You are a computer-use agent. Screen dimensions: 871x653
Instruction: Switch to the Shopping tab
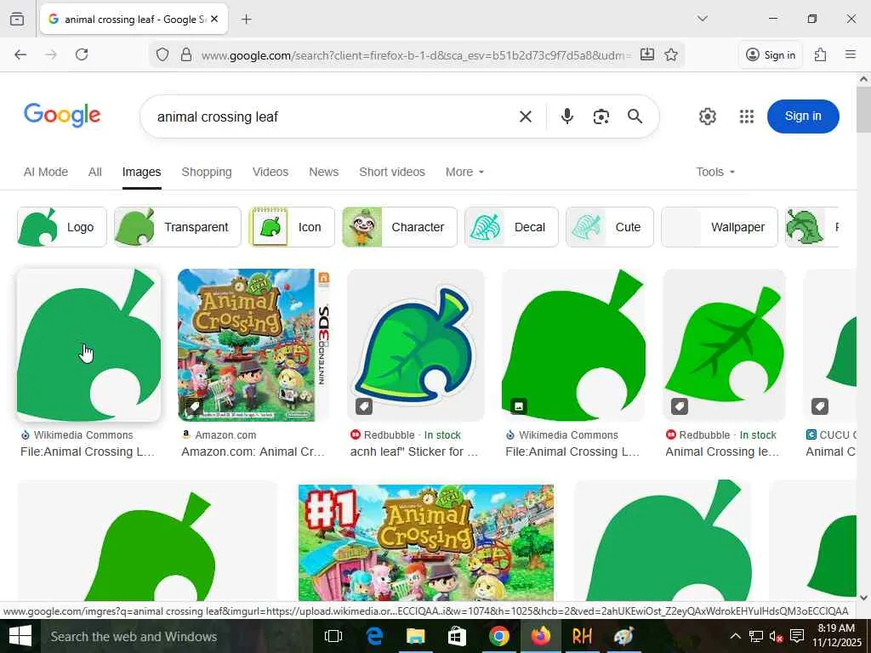207,172
